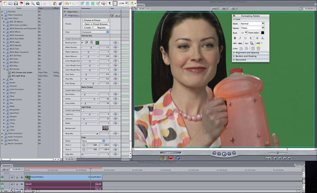Screen dimensions: 317x193
Task: Open the color wheel picker beside Backing Color
Action: (x=92, y=42)
